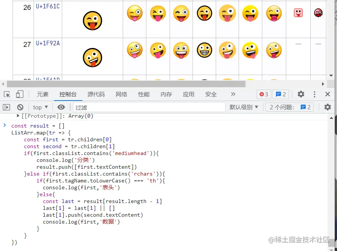Screen dimensions: 337x251
Task: Toggle live expression eye icon
Action: [x=61, y=107]
